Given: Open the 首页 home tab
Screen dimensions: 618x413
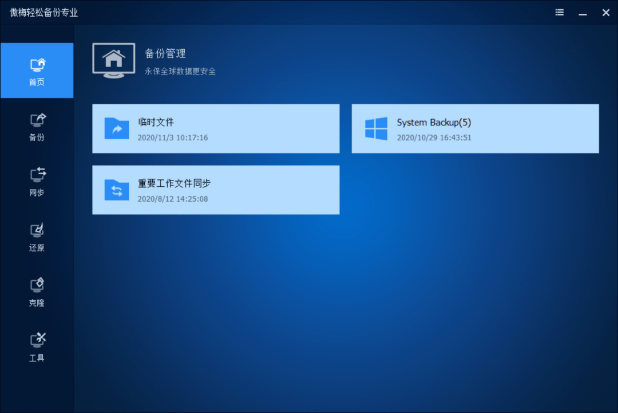Looking at the screenshot, I should point(37,70).
